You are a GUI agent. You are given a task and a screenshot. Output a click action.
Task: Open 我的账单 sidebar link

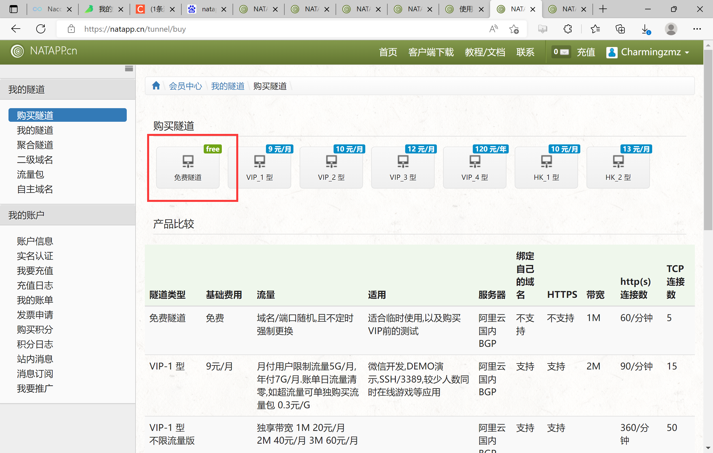coord(35,300)
